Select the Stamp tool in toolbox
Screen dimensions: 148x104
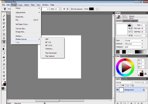tap(4, 57)
